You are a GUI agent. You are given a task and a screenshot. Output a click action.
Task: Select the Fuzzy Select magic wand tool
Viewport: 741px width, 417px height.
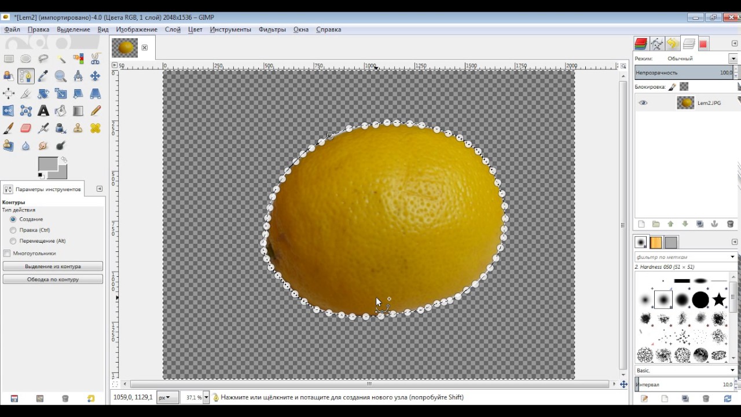click(x=61, y=58)
